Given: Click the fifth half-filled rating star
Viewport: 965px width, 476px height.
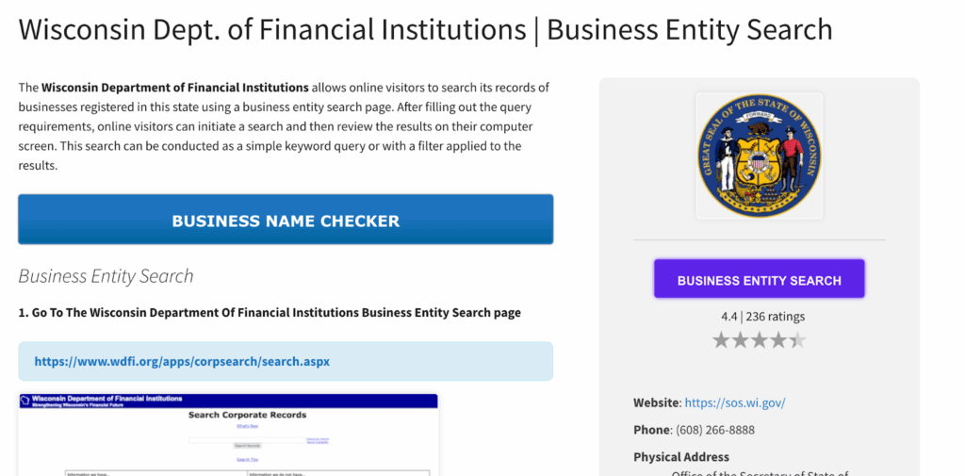Looking at the screenshot, I should click(797, 339).
